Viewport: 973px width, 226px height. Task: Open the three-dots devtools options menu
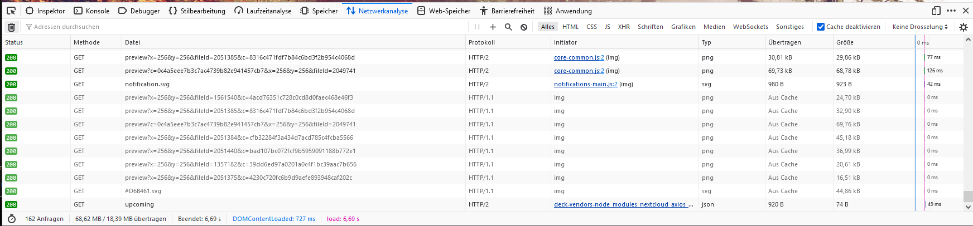pyautogui.click(x=951, y=11)
